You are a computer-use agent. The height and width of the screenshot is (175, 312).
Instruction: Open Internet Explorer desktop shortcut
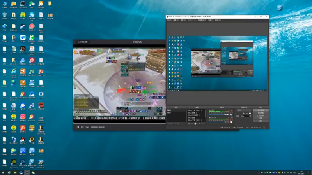point(14,73)
